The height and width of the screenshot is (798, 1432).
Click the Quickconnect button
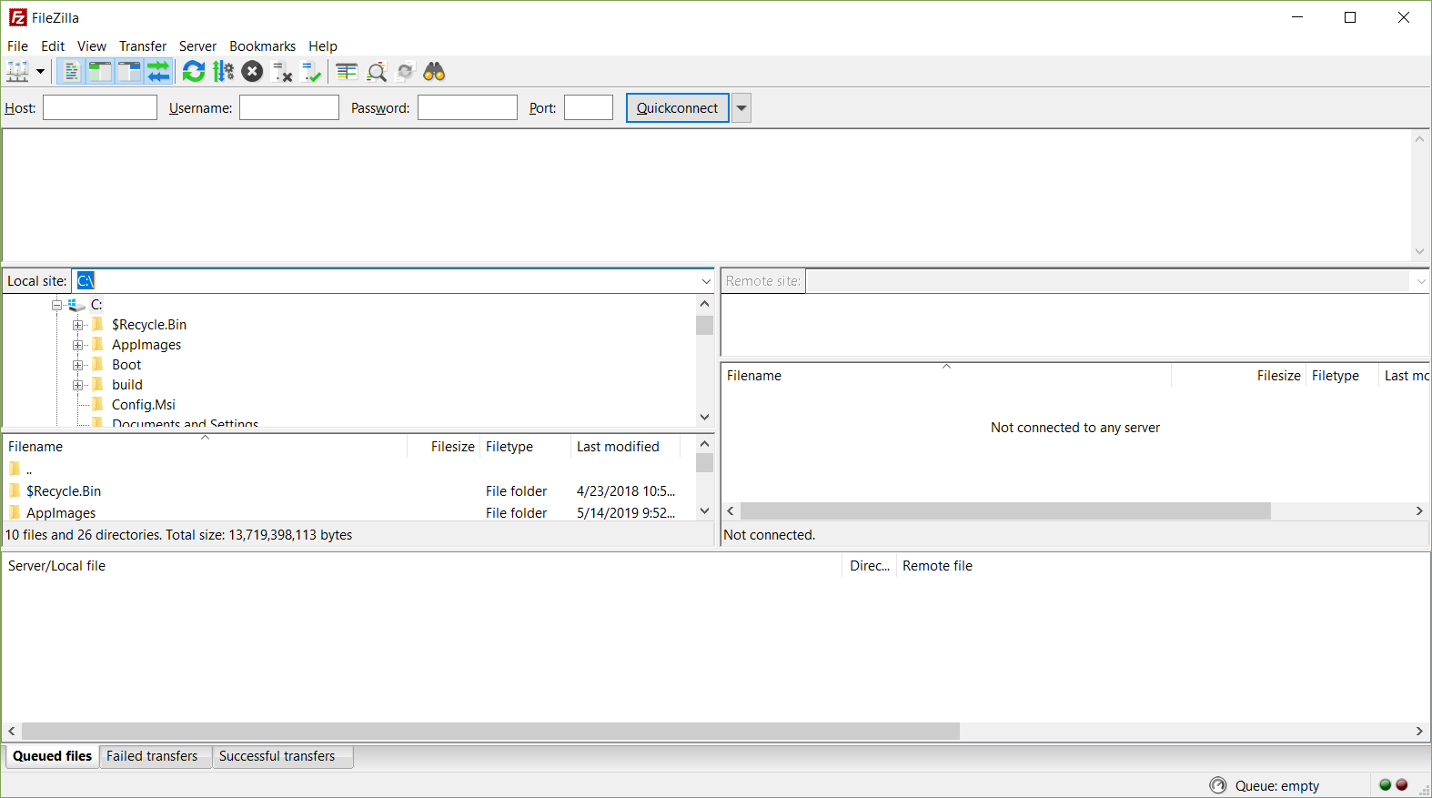[677, 108]
